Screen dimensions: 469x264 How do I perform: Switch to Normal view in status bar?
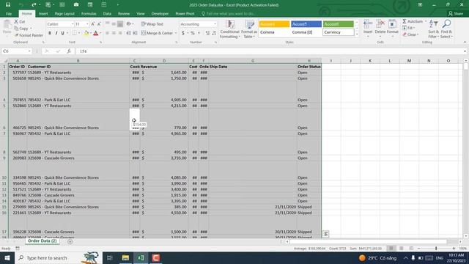point(391,248)
